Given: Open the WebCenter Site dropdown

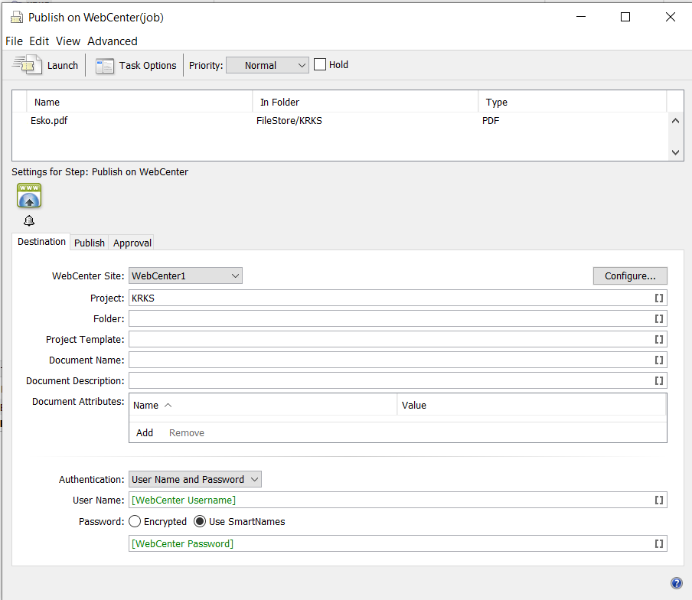Looking at the screenshot, I should click(185, 276).
